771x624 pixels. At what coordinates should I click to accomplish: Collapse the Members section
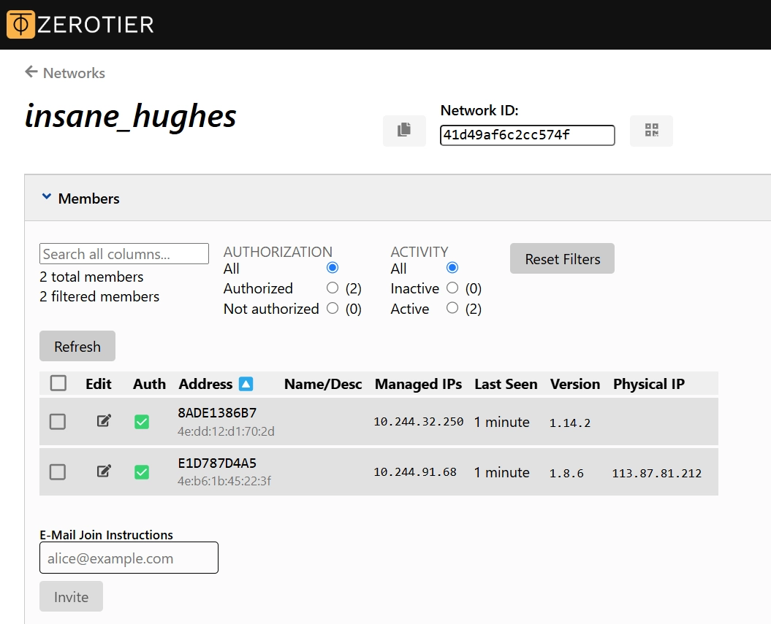coord(47,197)
